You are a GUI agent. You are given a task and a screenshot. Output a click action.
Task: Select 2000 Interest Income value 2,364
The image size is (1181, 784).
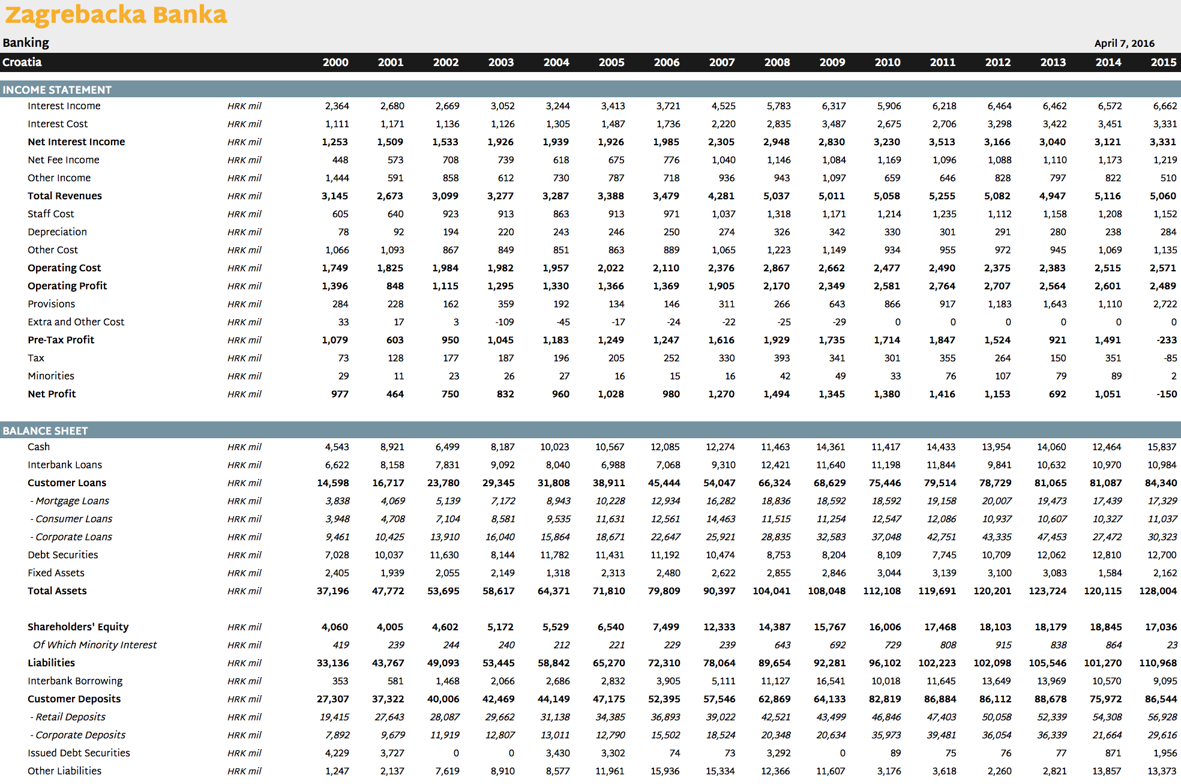click(337, 106)
